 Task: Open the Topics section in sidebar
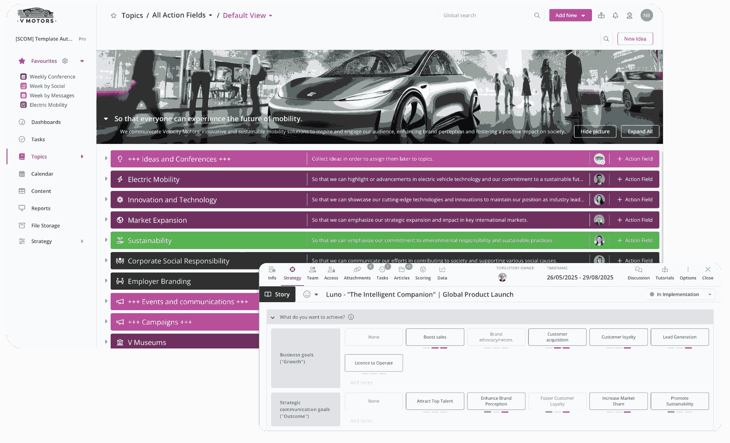(x=39, y=156)
